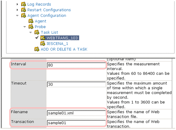176x130 pixels.
Task: Click the Agent Configuration folder icon
Action: 24,16
